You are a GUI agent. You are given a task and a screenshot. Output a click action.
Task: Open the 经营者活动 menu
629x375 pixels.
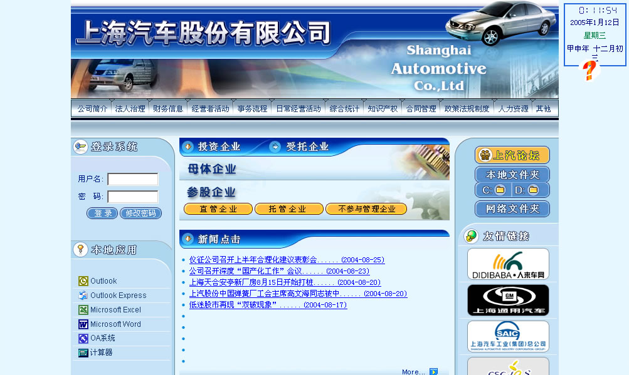tap(210, 108)
